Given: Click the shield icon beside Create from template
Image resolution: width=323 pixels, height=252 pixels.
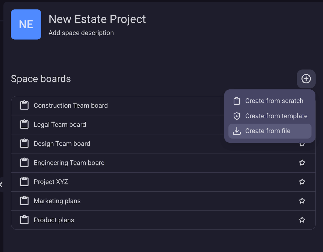Looking at the screenshot, I should pos(236,116).
